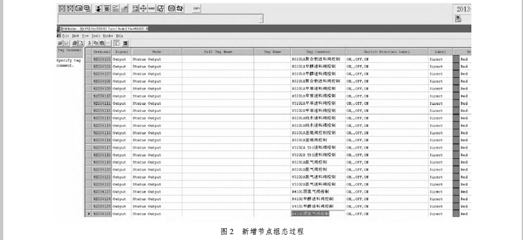The height and width of the screenshot is (240, 523).
Task: Click color swatch in row %Z054126
Action: click(456, 214)
